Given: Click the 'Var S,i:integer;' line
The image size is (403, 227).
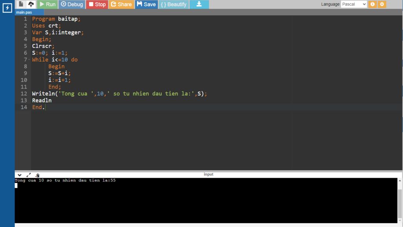Looking at the screenshot, I should [58, 32].
